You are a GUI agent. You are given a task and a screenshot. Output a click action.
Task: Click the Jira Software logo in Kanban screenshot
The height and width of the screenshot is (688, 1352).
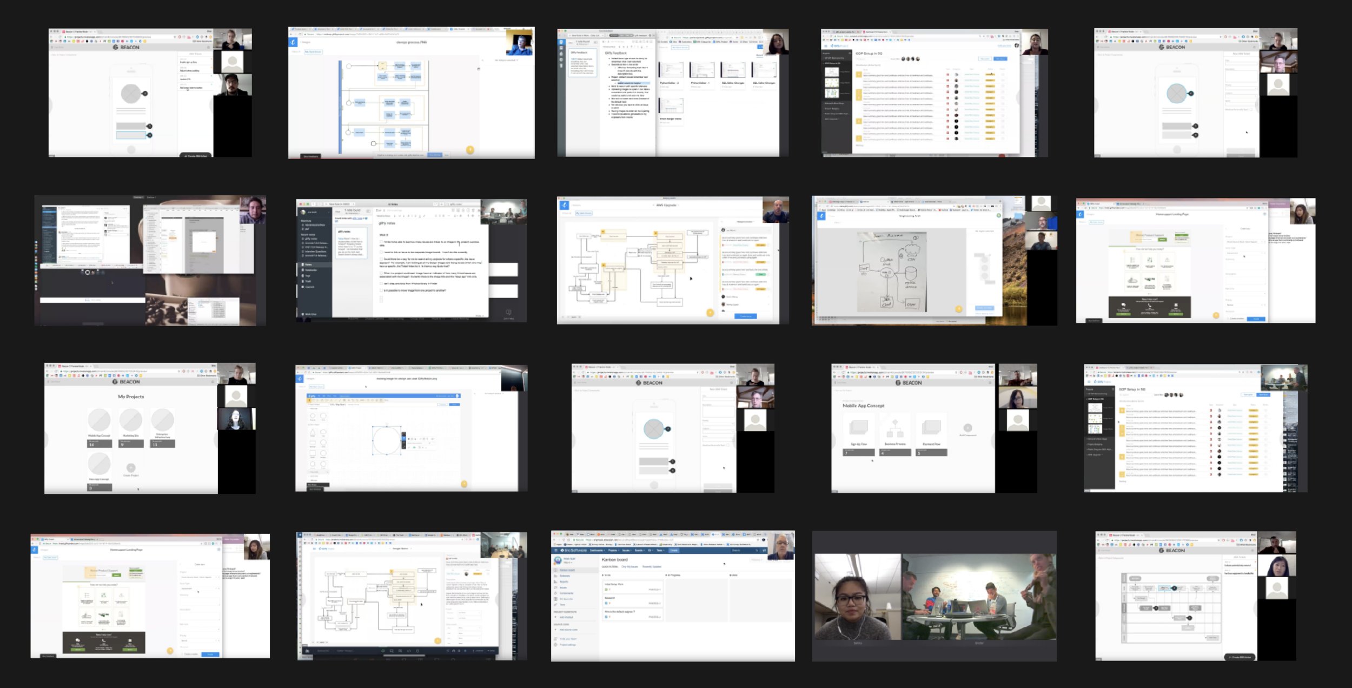[x=573, y=550]
